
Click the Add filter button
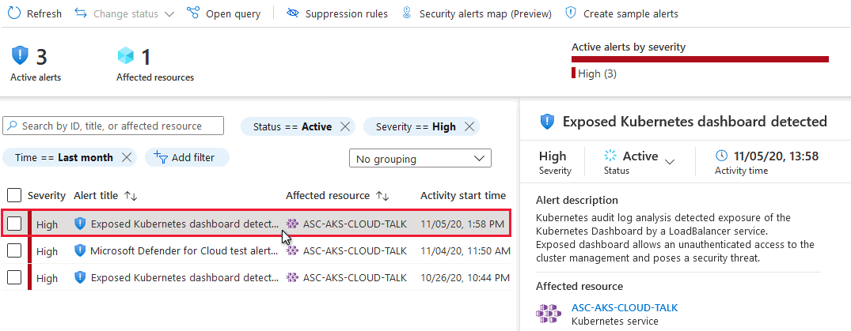[187, 158]
